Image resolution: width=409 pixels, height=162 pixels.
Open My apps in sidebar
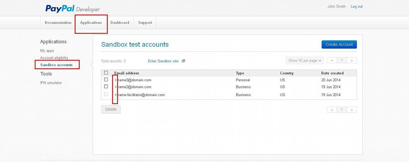point(47,51)
